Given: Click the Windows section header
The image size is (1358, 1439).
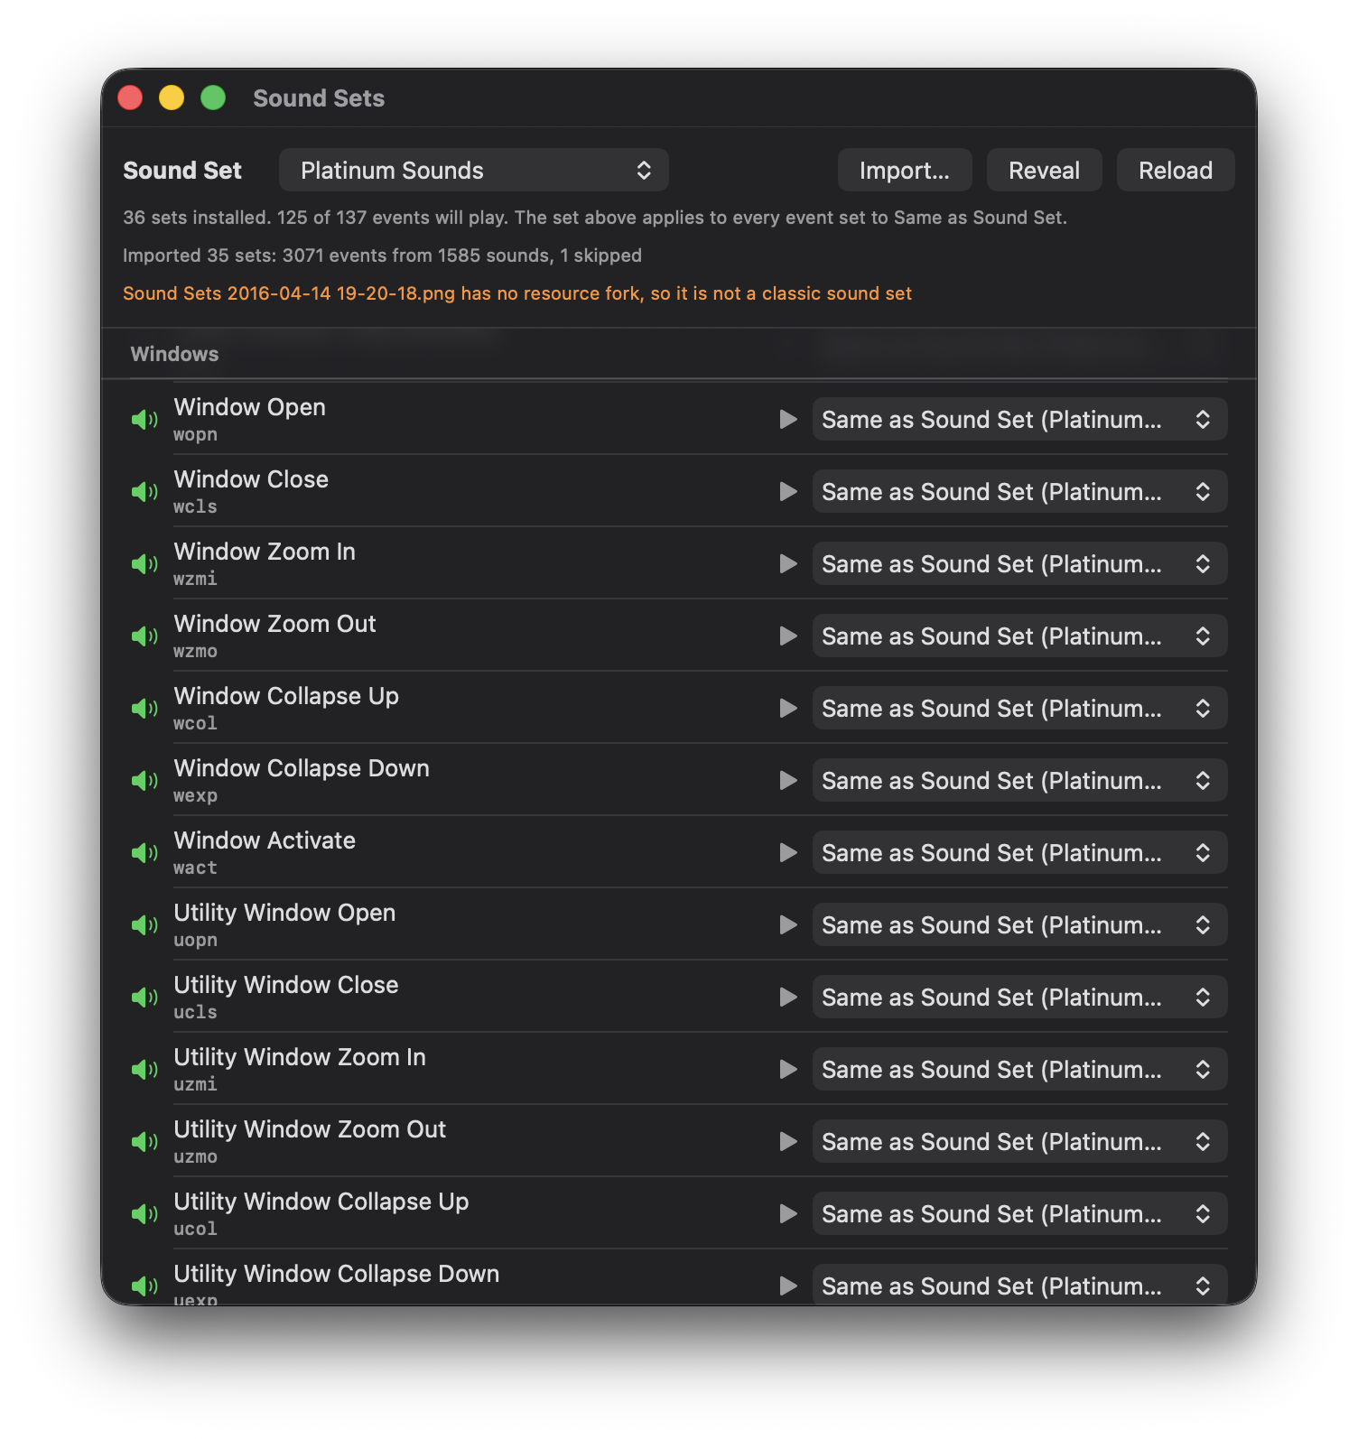Looking at the screenshot, I should tap(174, 354).
